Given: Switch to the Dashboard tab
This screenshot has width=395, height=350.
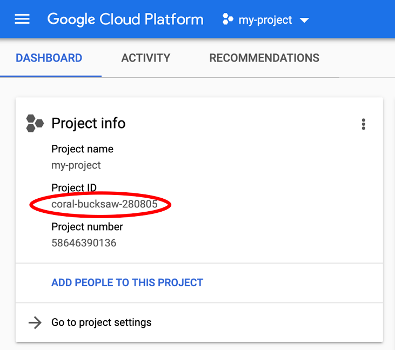Looking at the screenshot, I should coord(49,58).
